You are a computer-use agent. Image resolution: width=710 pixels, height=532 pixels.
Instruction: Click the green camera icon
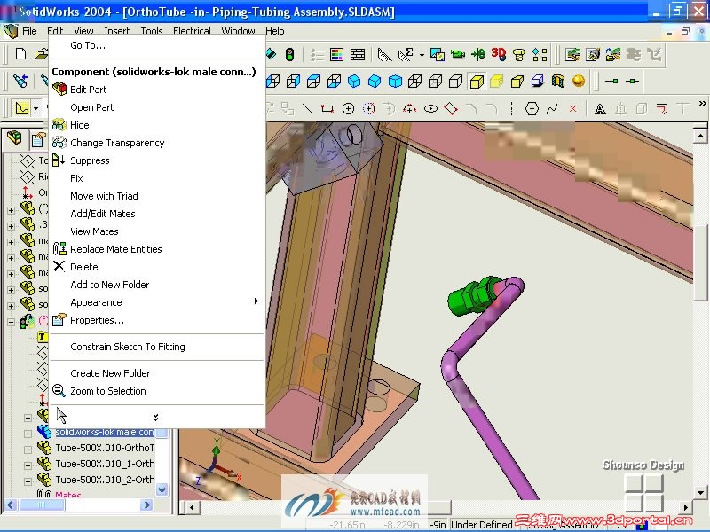click(x=458, y=55)
